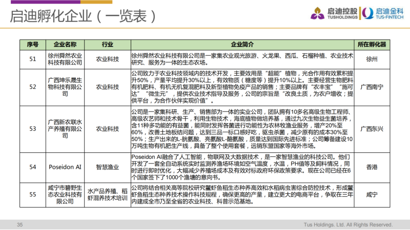Click 农业科技 industry cell in row 51
Image resolution: width=410 pixels, height=230 pixels.
(108, 59)
